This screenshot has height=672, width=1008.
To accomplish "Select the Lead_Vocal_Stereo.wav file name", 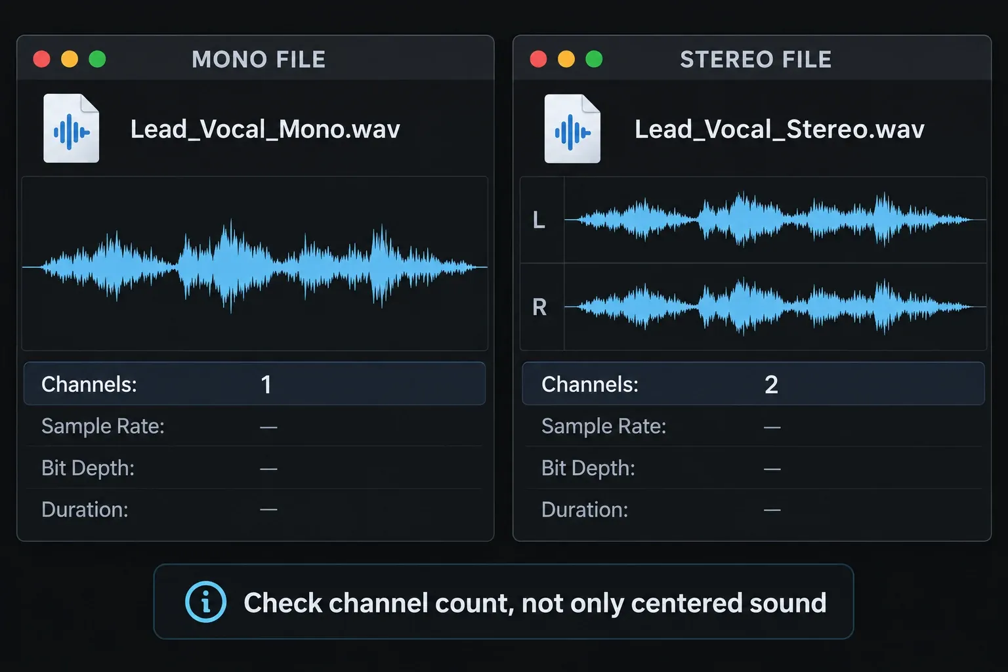I will point(780,129).
